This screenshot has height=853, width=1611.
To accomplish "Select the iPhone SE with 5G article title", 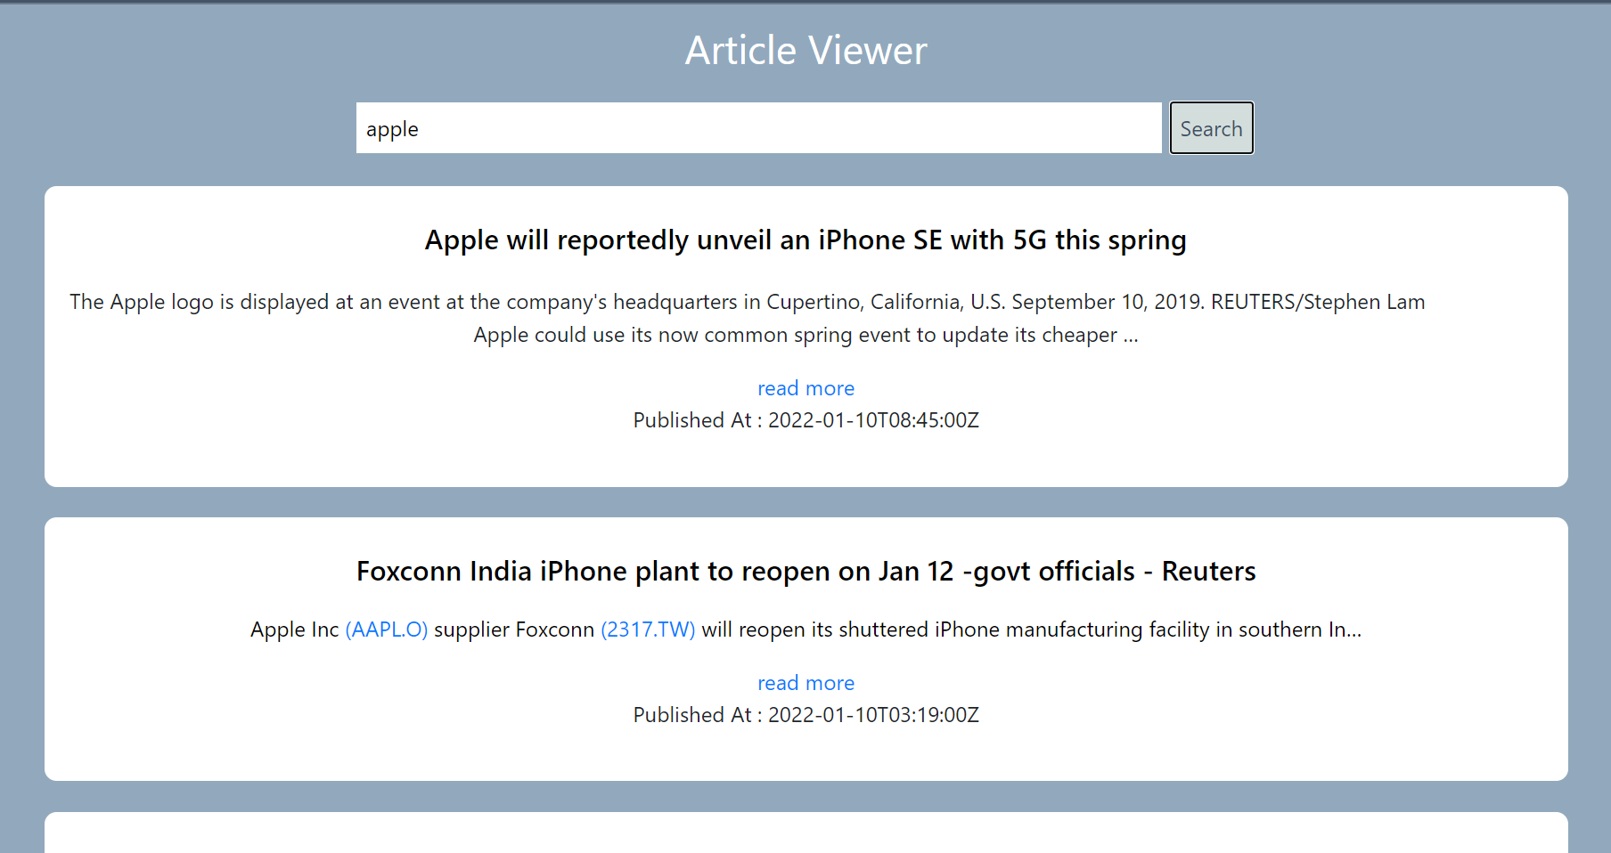I will pyautogui.click(x=805, y=240).
